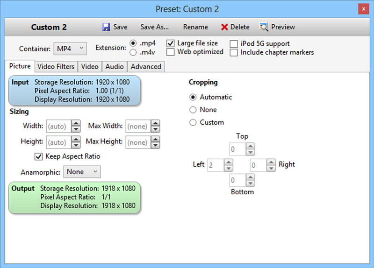This screenshot has height=268, width=374.
Task: Decrease Height using its down arrow
Action: [x=76, y=145]
